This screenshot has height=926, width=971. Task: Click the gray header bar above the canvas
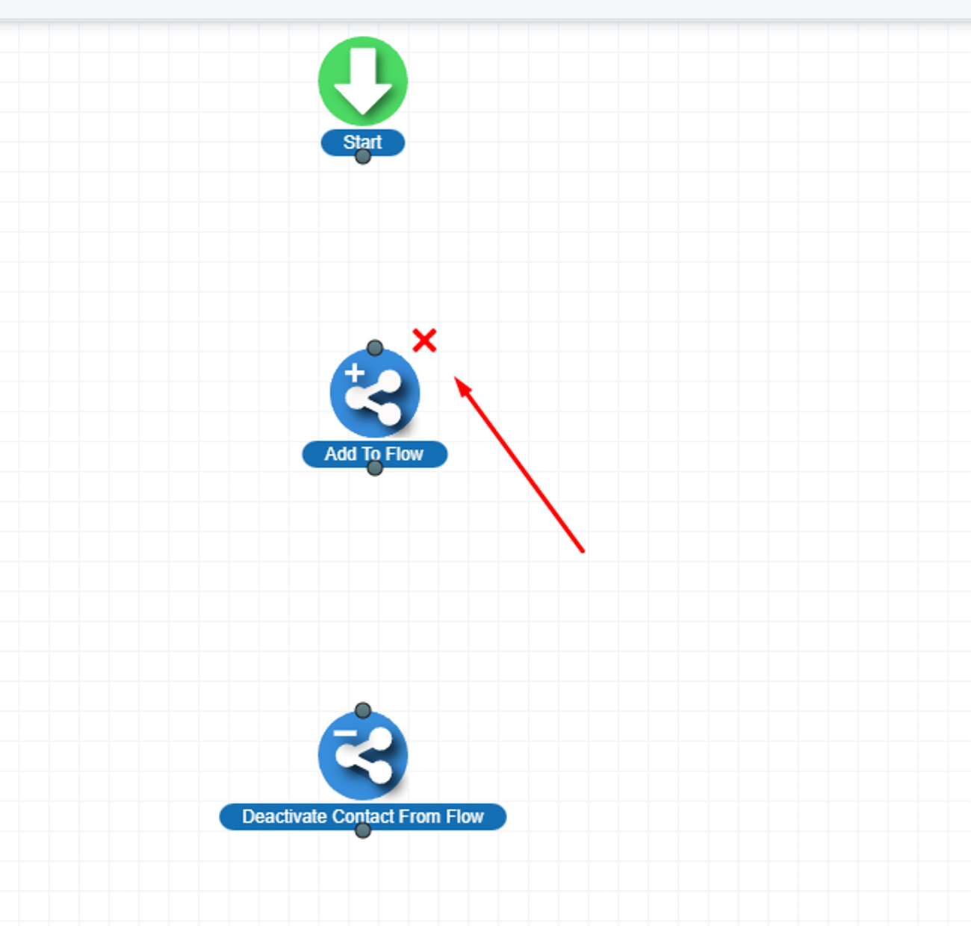pyautogui.click(x=485, y=9)
